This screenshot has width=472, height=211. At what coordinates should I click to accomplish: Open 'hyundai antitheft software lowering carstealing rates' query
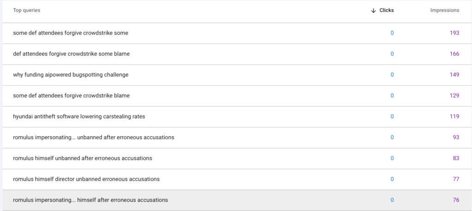pyautogui.click(x=79, y=117)
